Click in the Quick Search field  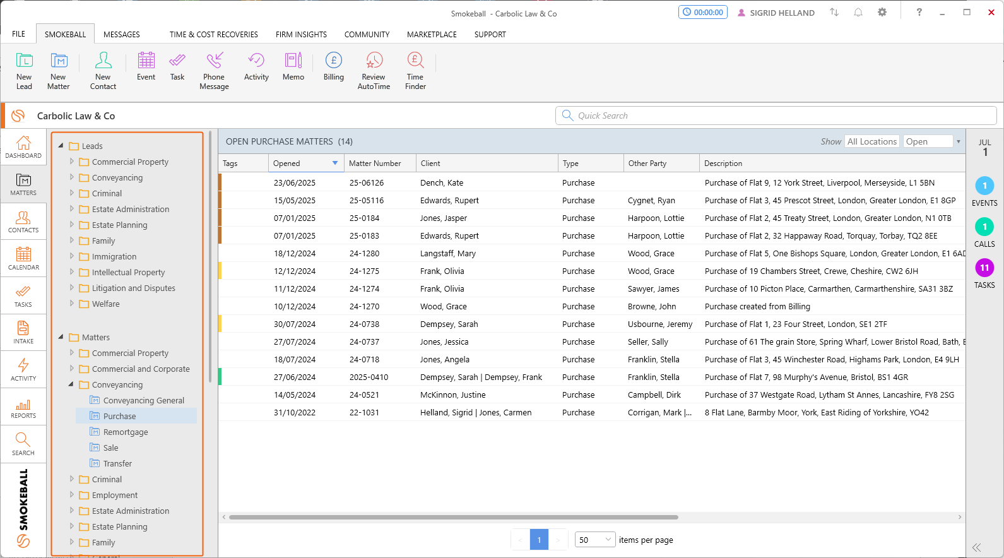[x=776, y=116]
